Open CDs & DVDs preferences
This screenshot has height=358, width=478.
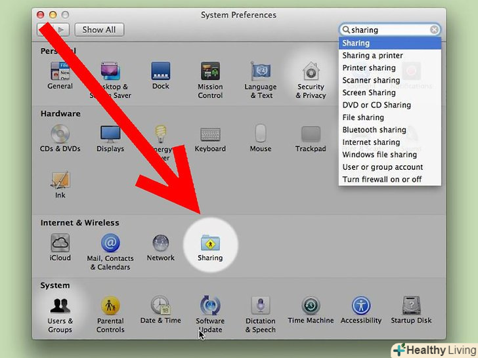coord(60,138)
